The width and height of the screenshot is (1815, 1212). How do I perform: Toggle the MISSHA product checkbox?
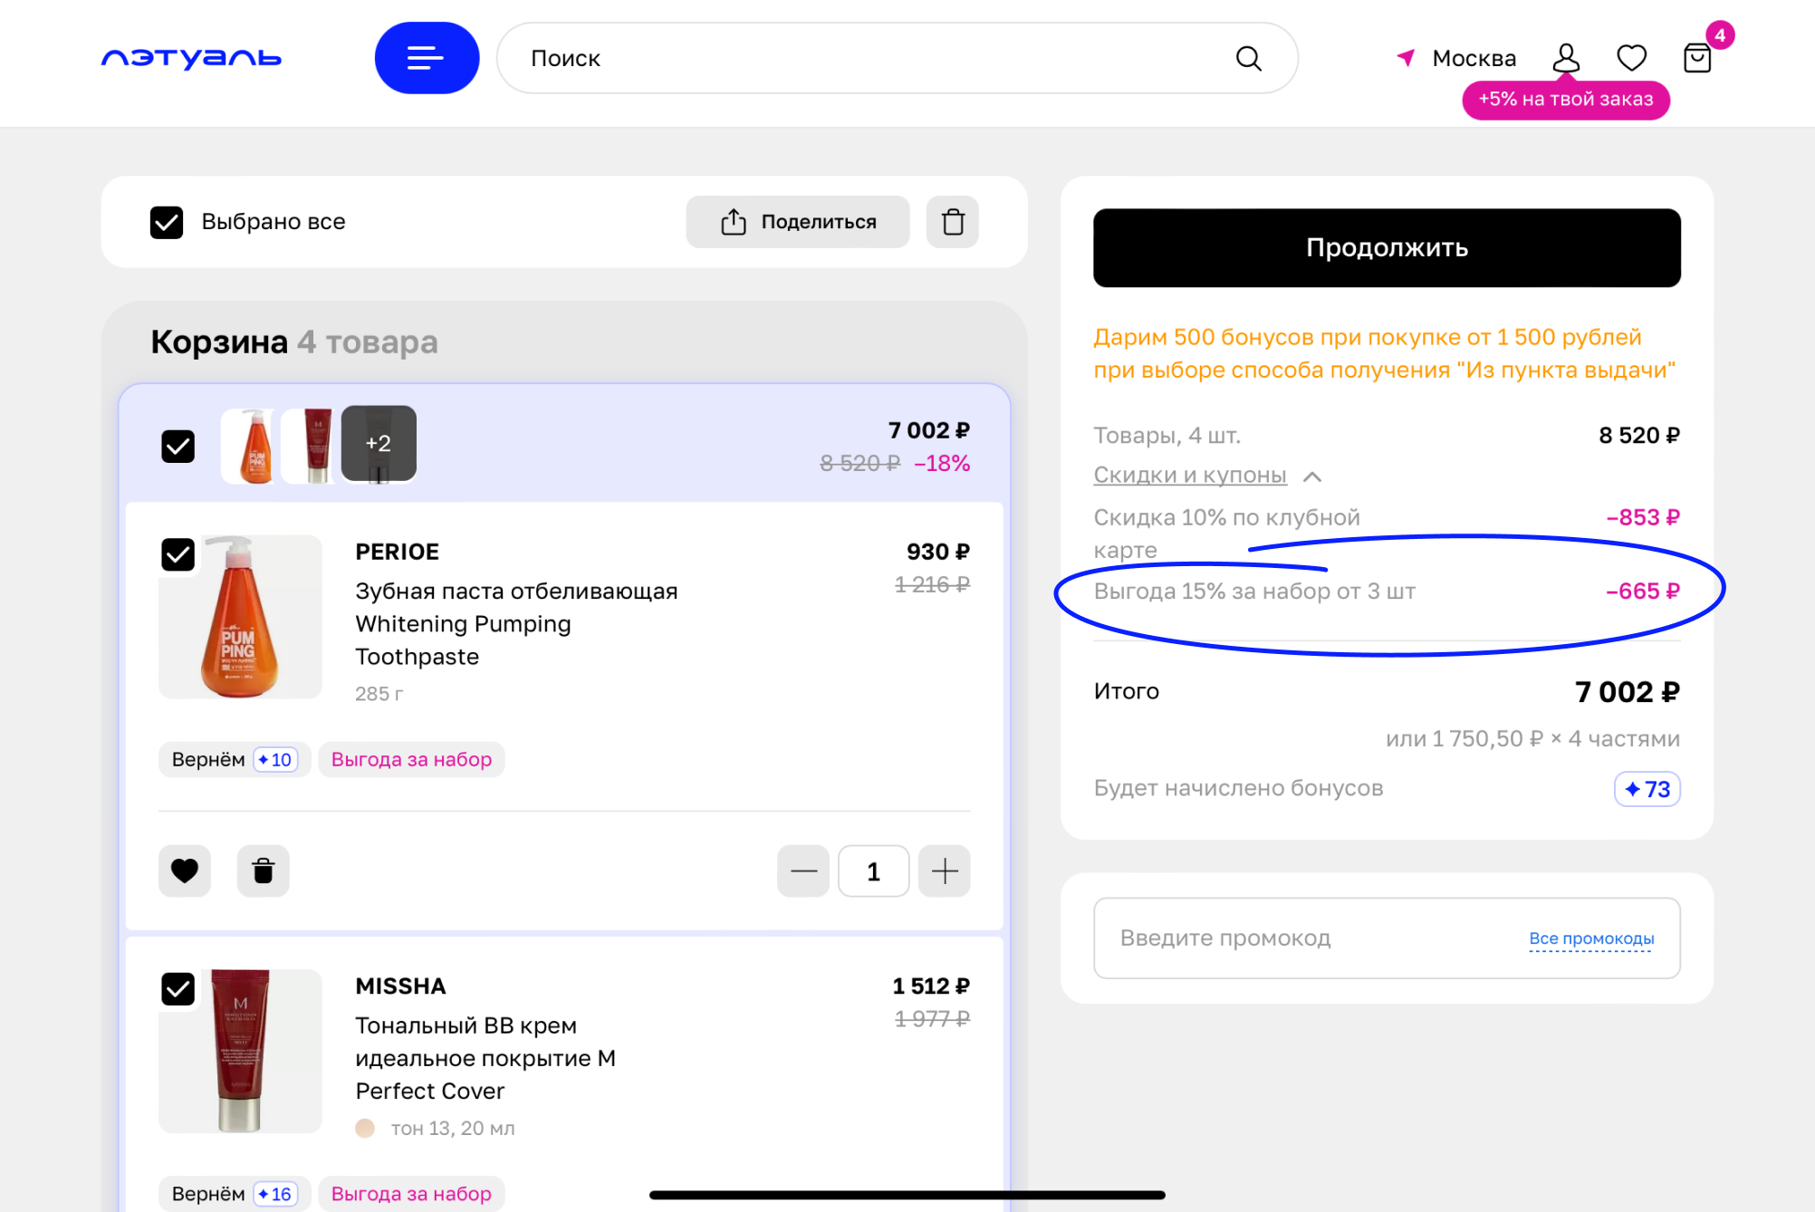pos(178,988)
